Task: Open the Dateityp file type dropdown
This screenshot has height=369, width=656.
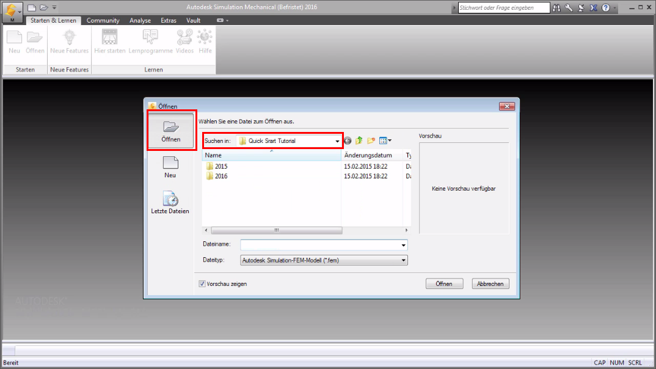Action: point(324,260)
